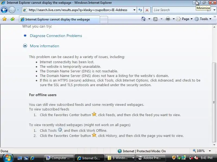This screenshot has width=217, height=162.
Task: Click the red Stop loading button
Action: click(147, 10)
